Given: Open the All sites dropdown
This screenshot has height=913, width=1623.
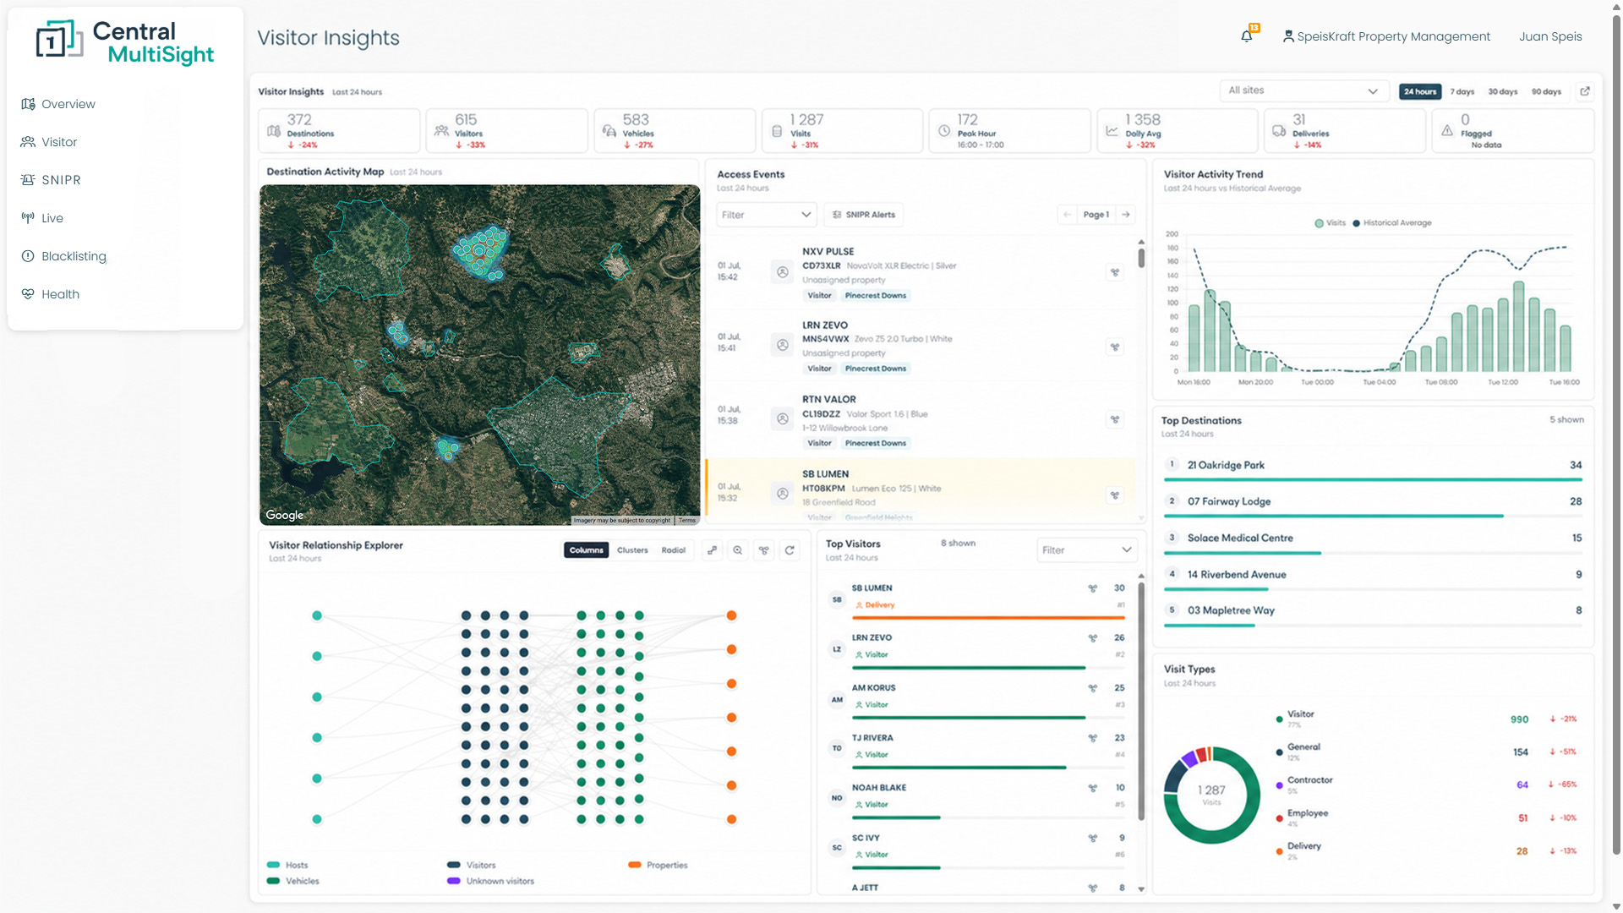Looking at the screenshot, I should pos(1303,90).
